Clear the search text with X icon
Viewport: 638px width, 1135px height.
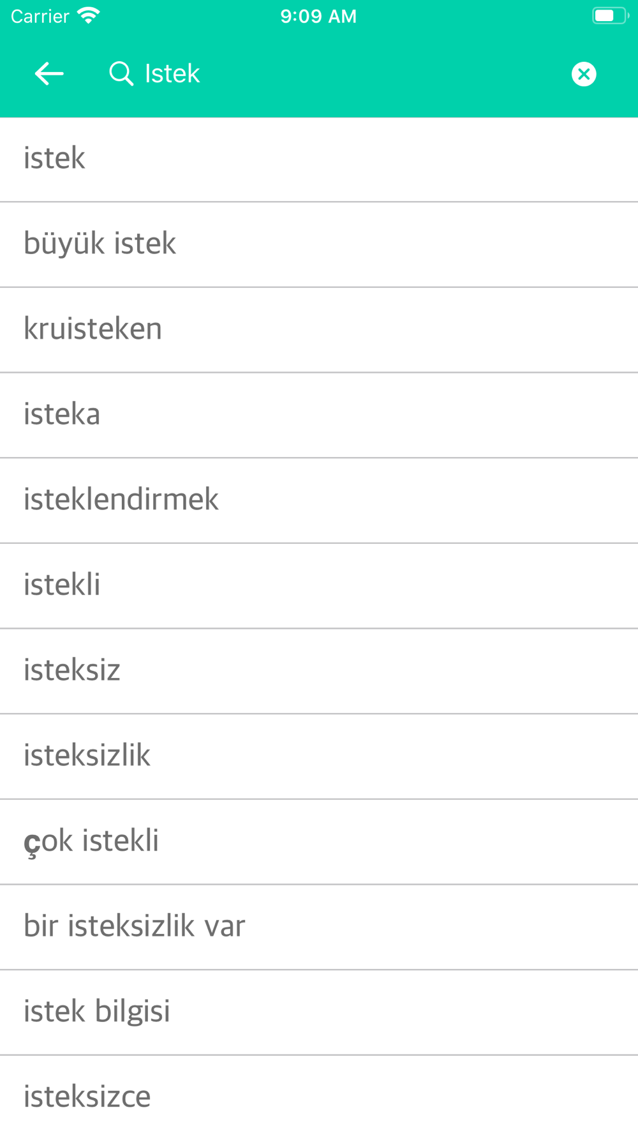coord(584,74)
